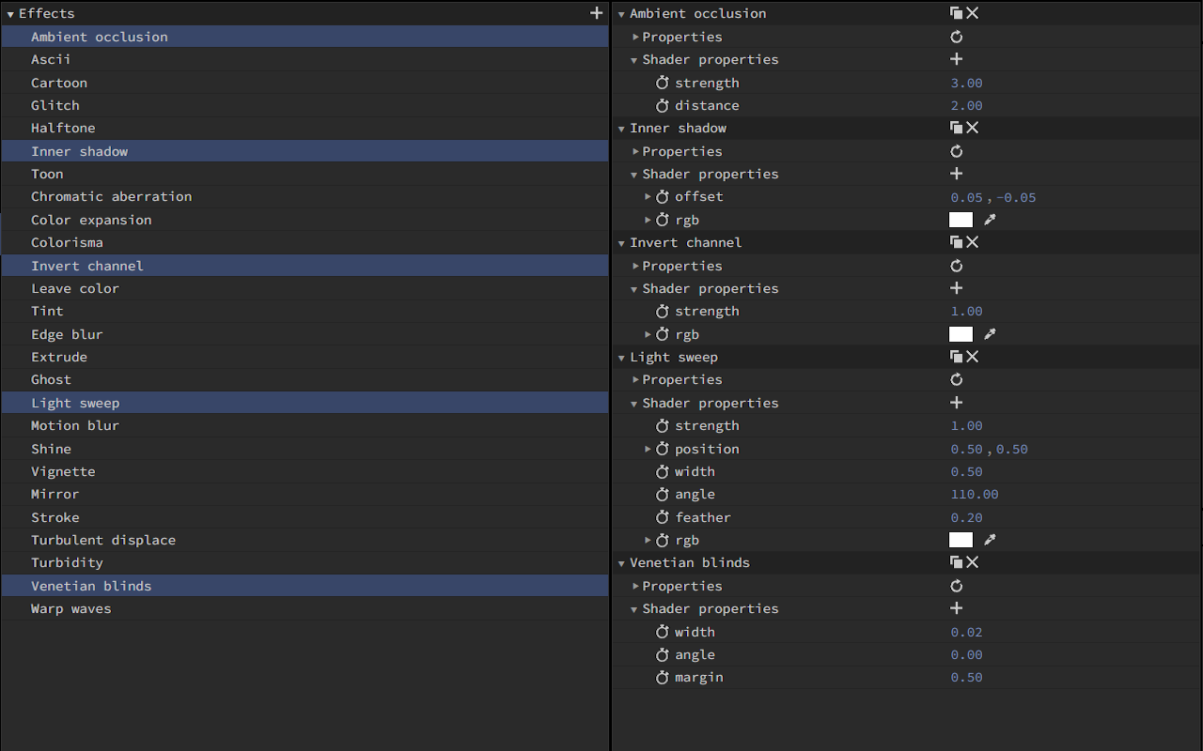Open Inner shadow rgb color swatch
The image size is (1203, 751).
click(x=961, y=220)
